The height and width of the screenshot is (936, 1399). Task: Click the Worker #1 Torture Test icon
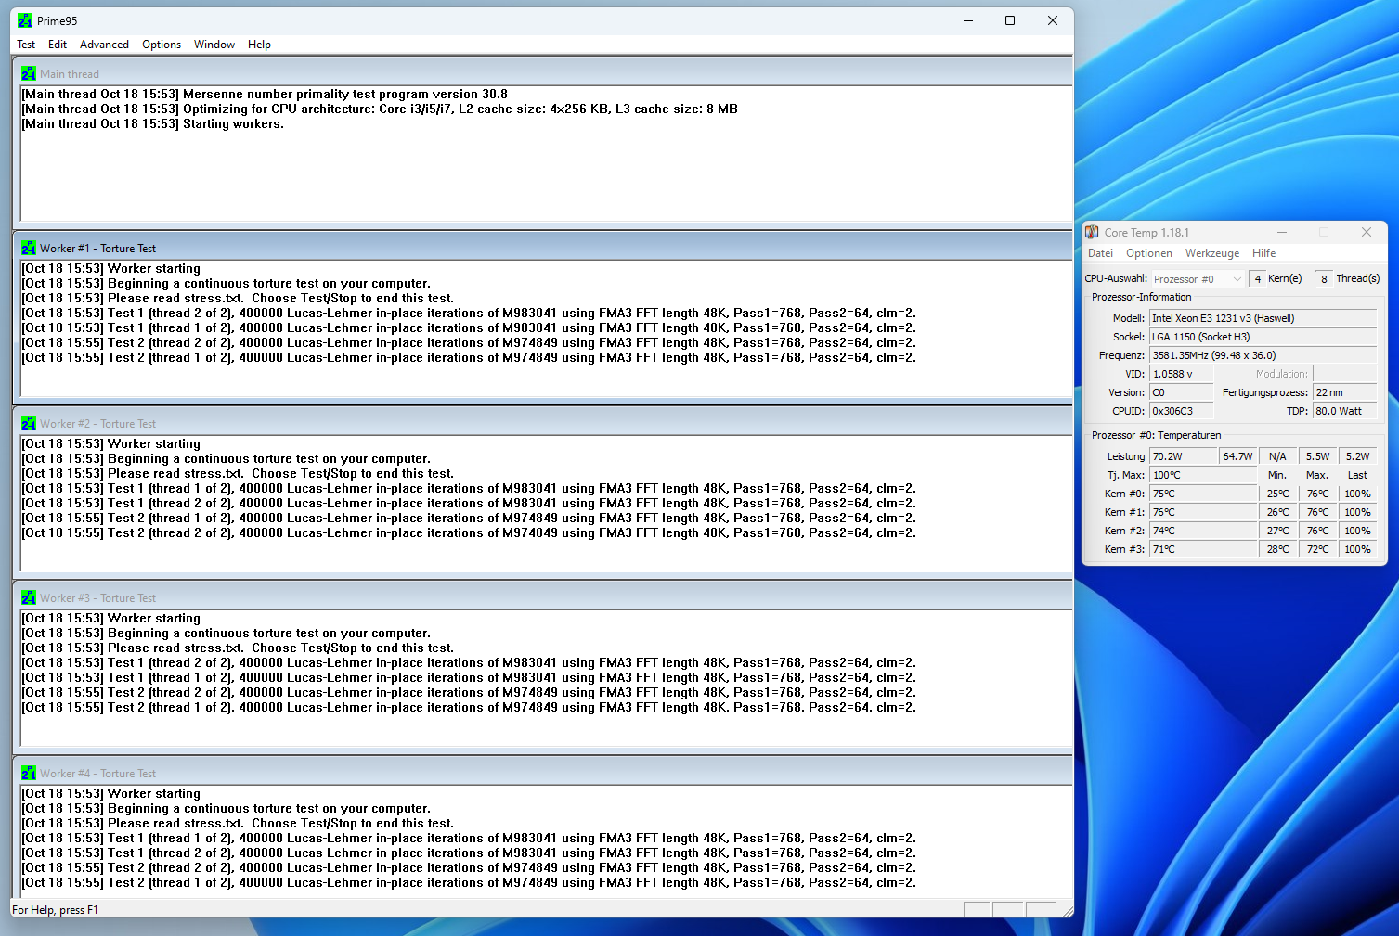tap(29, 248)
